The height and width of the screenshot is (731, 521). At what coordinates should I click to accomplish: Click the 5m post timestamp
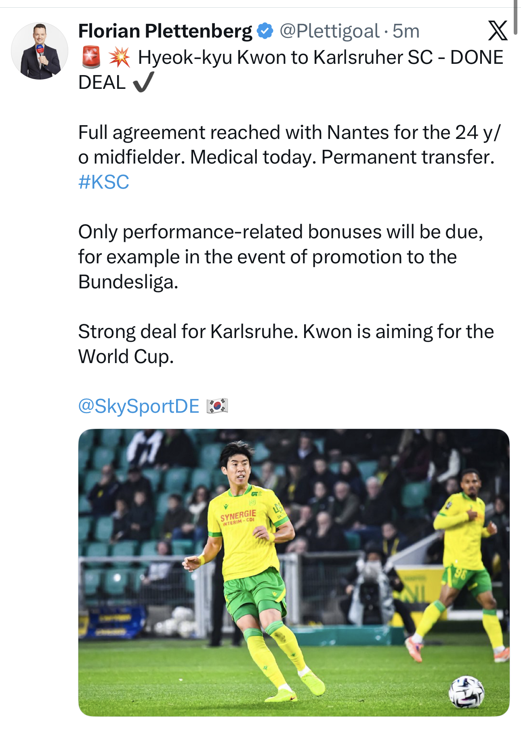coord(406,31)
